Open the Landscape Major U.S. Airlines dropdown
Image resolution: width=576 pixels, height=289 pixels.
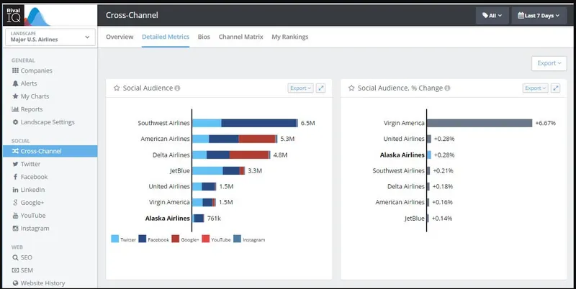[x=50, y=37]
